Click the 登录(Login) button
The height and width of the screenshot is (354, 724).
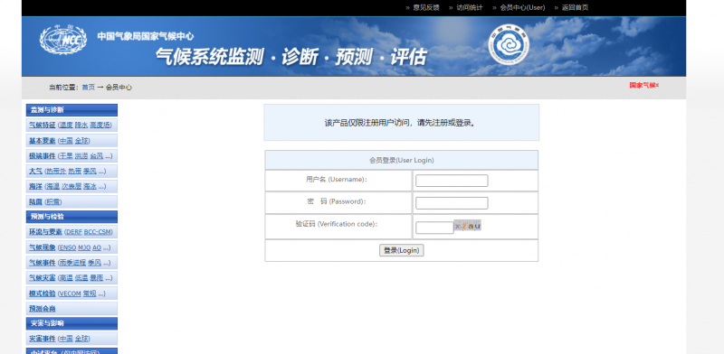tap(402, 250)
